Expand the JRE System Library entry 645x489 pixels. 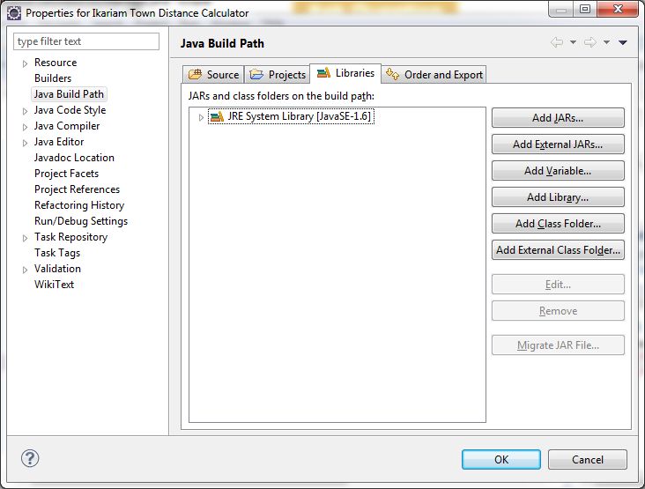point(201,117)
